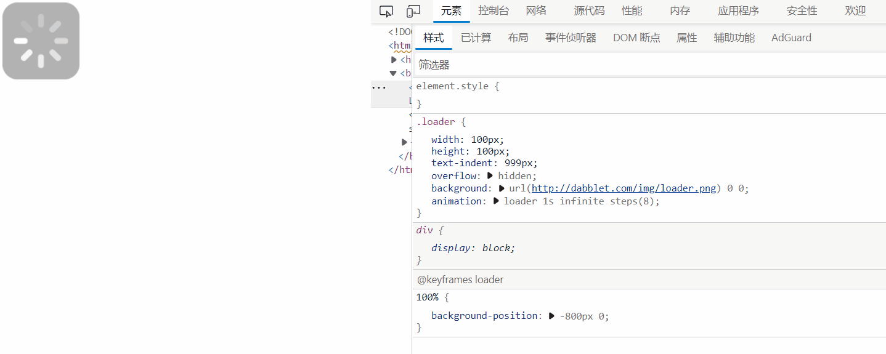
Task: Switch to the 控制台 tab
Action: point(494,10)
